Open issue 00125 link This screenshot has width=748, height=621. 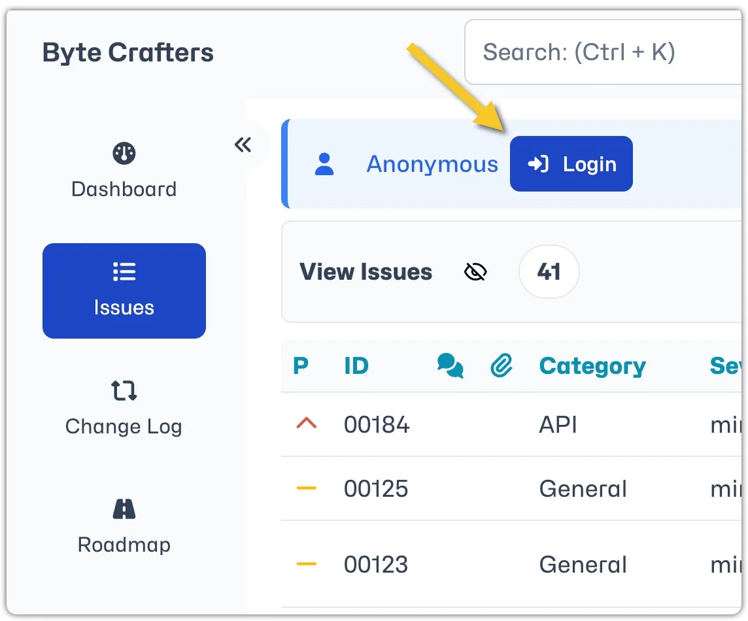pyautogui.click(x=376, y=489)
